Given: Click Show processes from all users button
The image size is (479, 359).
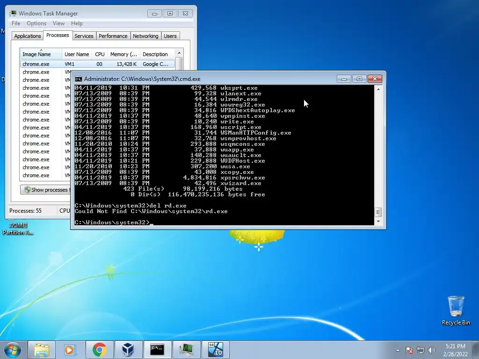Looking at the screenshot, I should (45, 190).
